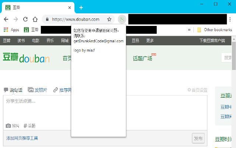Reload the page with the refresh icon
The image size is (236, 148).
pyautogui.click(x=25, y=19)
